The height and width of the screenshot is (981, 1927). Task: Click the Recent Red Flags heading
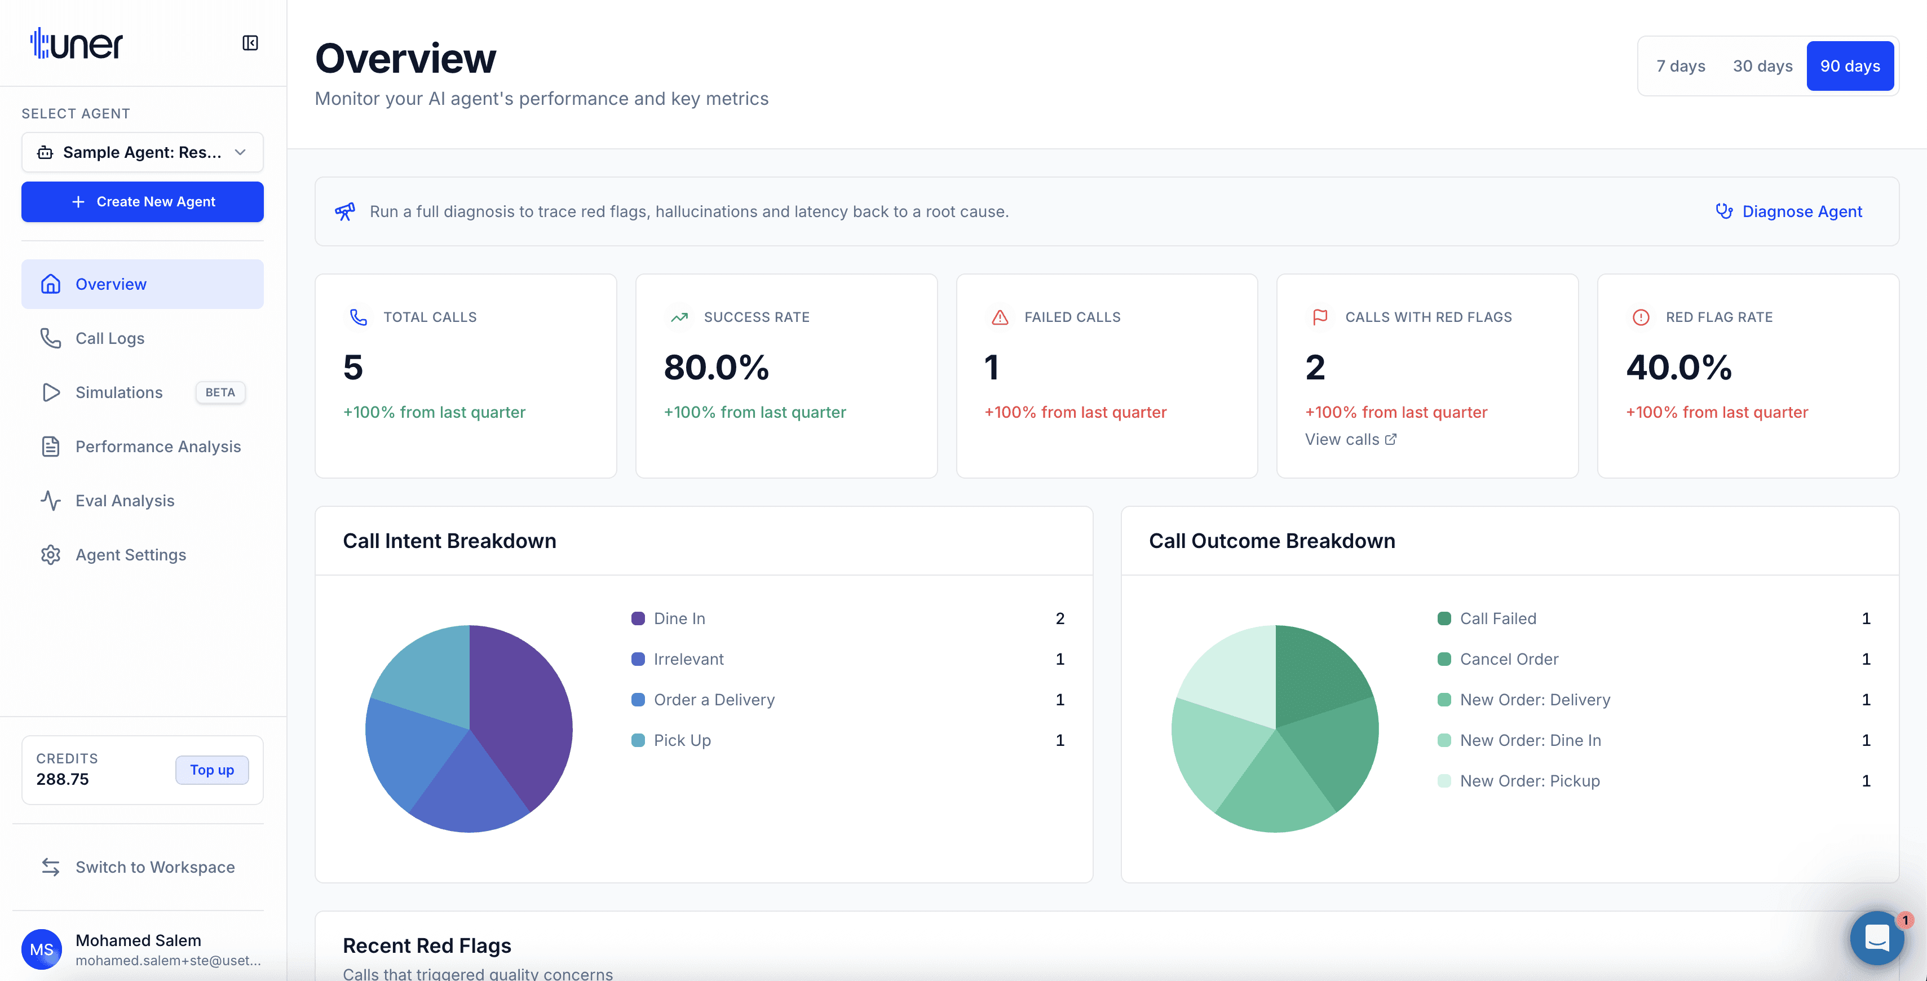pos(427,945)
